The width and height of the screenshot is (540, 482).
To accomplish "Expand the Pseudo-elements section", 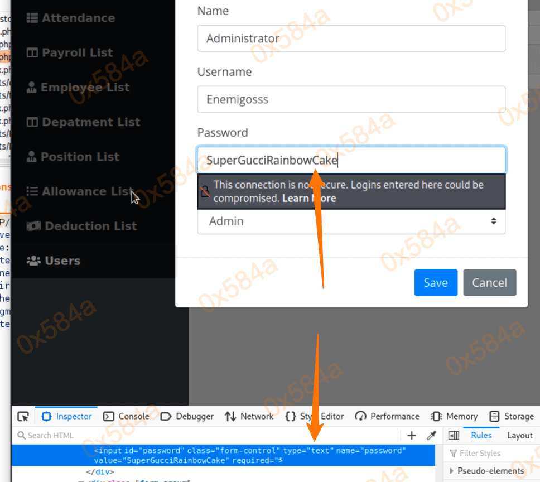I will [452, 471].
